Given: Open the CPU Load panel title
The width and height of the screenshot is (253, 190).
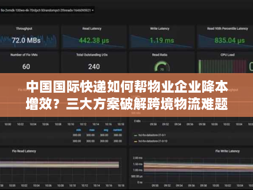Looking at the screenshot, I should point(227,55).
